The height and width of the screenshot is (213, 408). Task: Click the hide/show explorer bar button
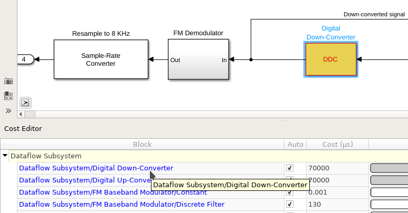(x=25, y=103)
